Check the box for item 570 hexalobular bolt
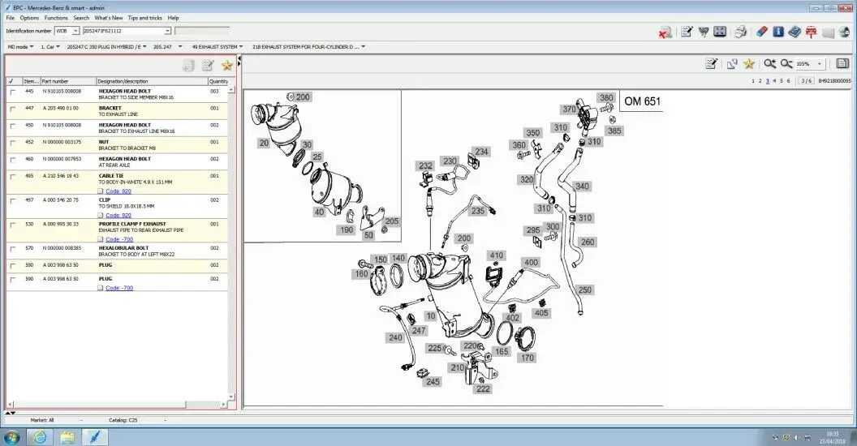Screen dimensions: 857x446 coord(12,248)
